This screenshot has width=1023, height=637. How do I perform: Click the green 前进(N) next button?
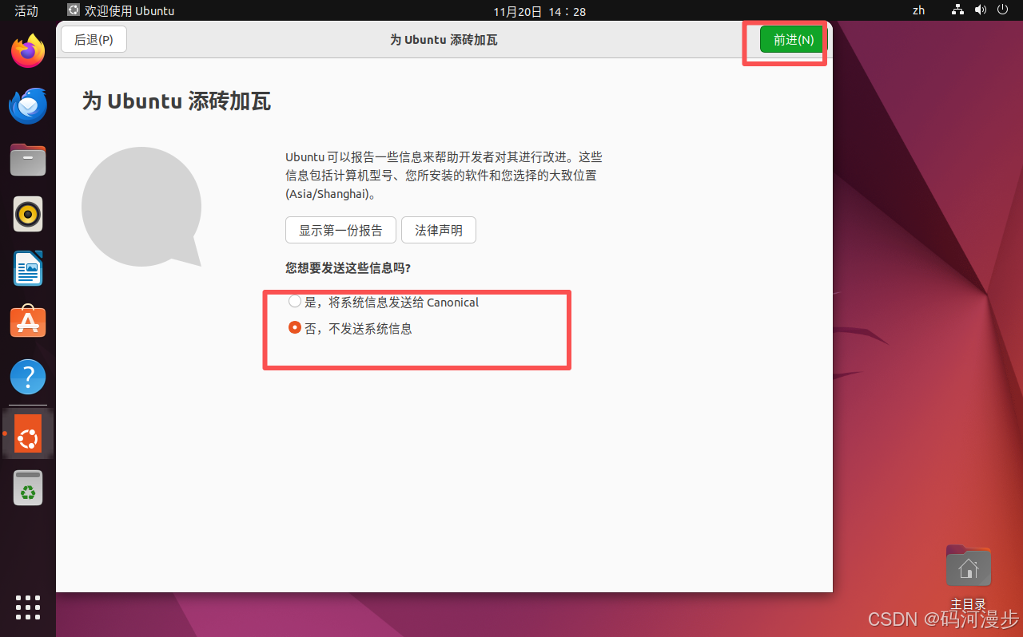(794, 39)
